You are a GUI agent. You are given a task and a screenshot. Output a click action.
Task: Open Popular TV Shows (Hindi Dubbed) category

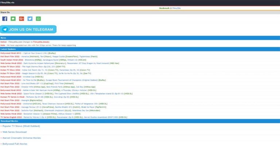[x=21, y=126]
